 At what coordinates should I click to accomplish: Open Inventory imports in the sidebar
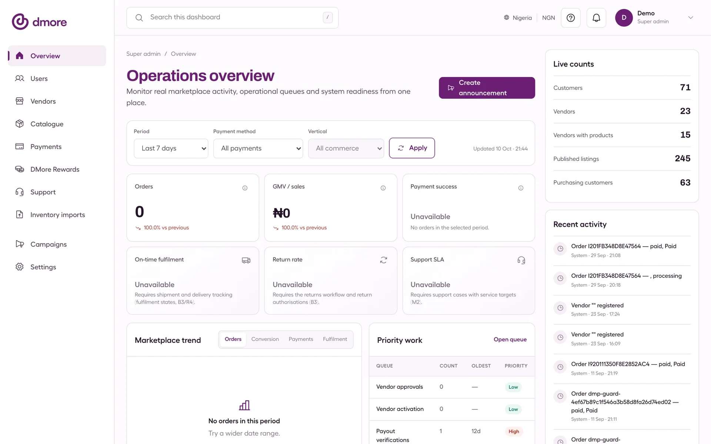click(57, 215)
